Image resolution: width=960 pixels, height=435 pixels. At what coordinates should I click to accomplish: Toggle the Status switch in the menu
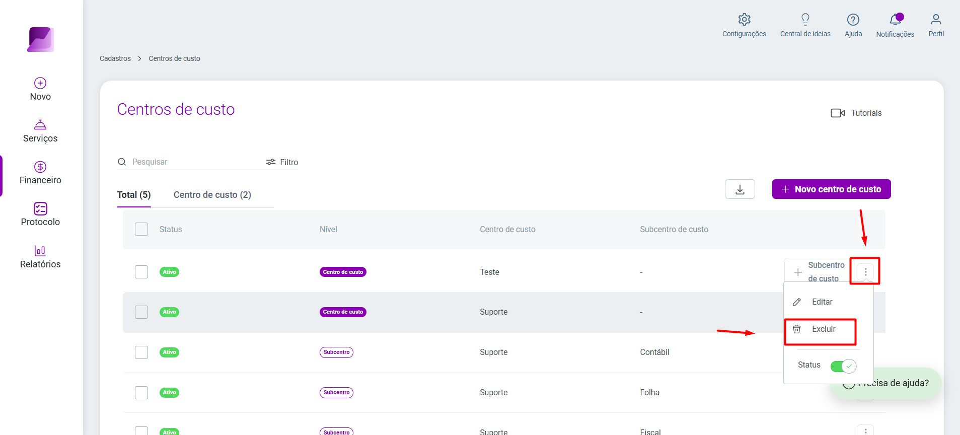click(843, 366)
